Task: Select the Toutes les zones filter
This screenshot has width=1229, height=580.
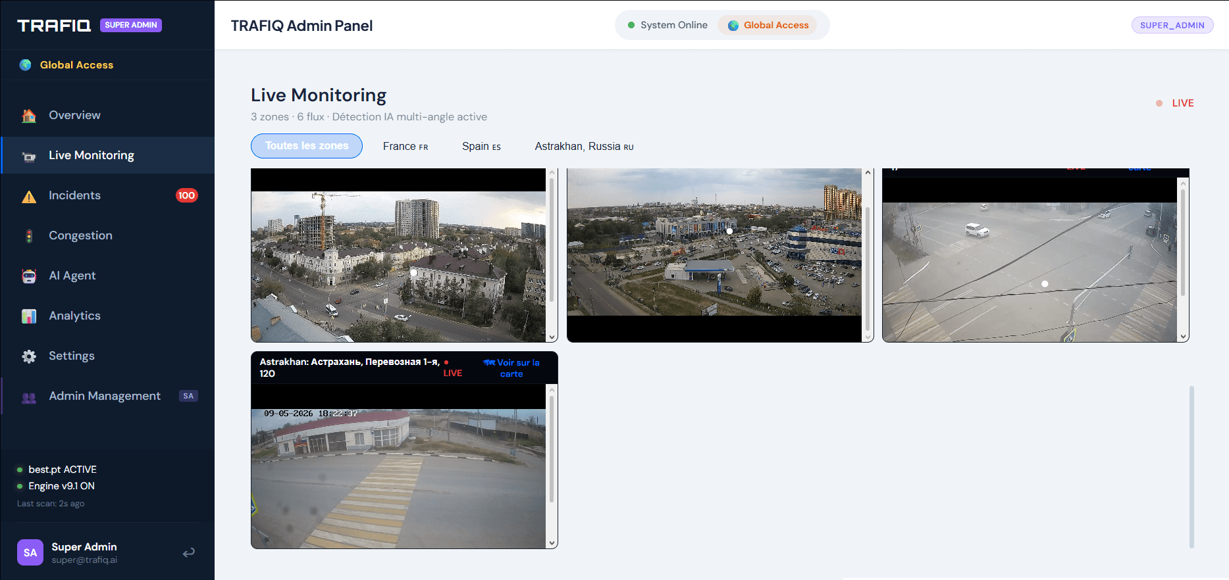Action: (x=307, y=146)
